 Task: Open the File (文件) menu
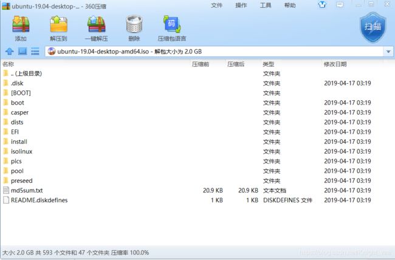(x=216, y=5)
